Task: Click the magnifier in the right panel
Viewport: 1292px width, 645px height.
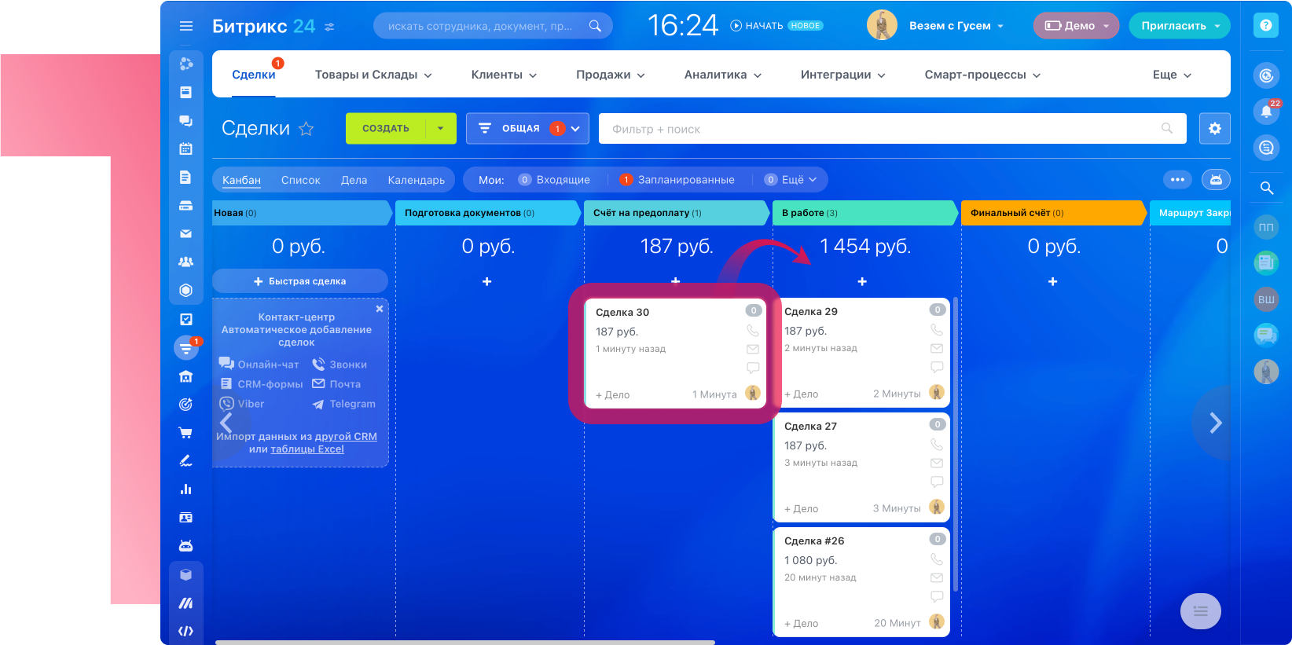Action: coord(1266,188)
